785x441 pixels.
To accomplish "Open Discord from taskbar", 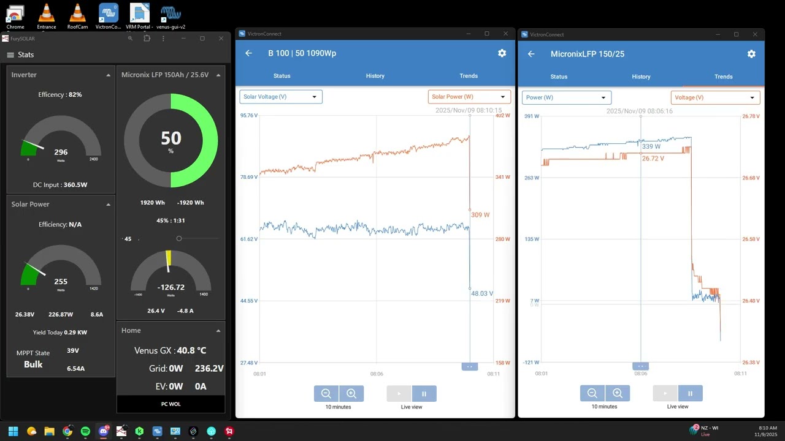I will pyautogui.click(x=104, y=431).
